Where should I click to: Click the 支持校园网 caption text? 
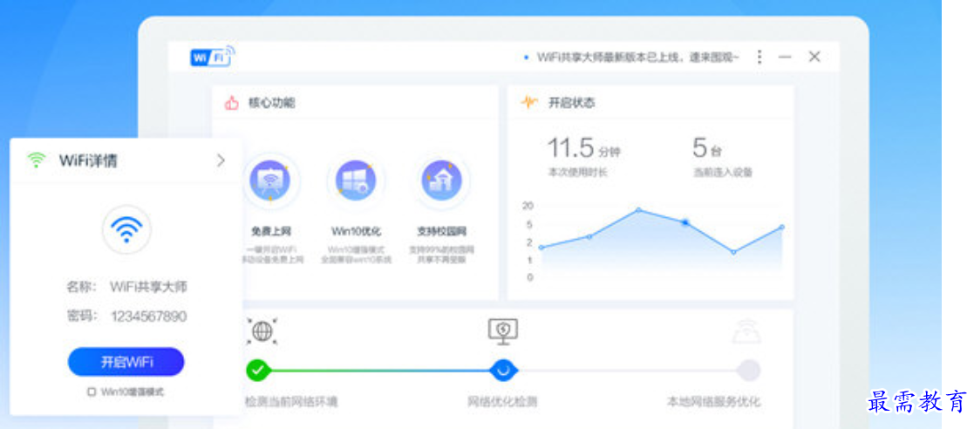pyautogui.click(x=441, y=232)
